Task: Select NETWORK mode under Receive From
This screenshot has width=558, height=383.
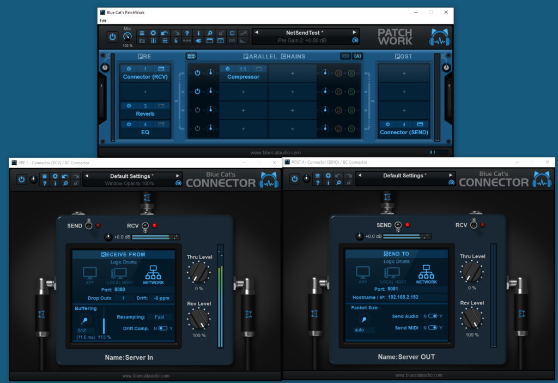Action: click(153, 275)
